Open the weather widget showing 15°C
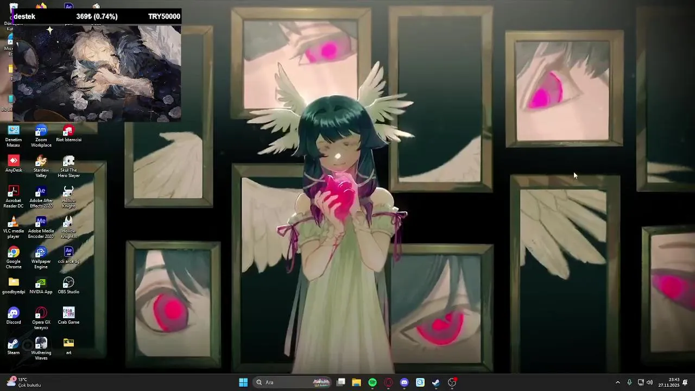 click(24, 382)
